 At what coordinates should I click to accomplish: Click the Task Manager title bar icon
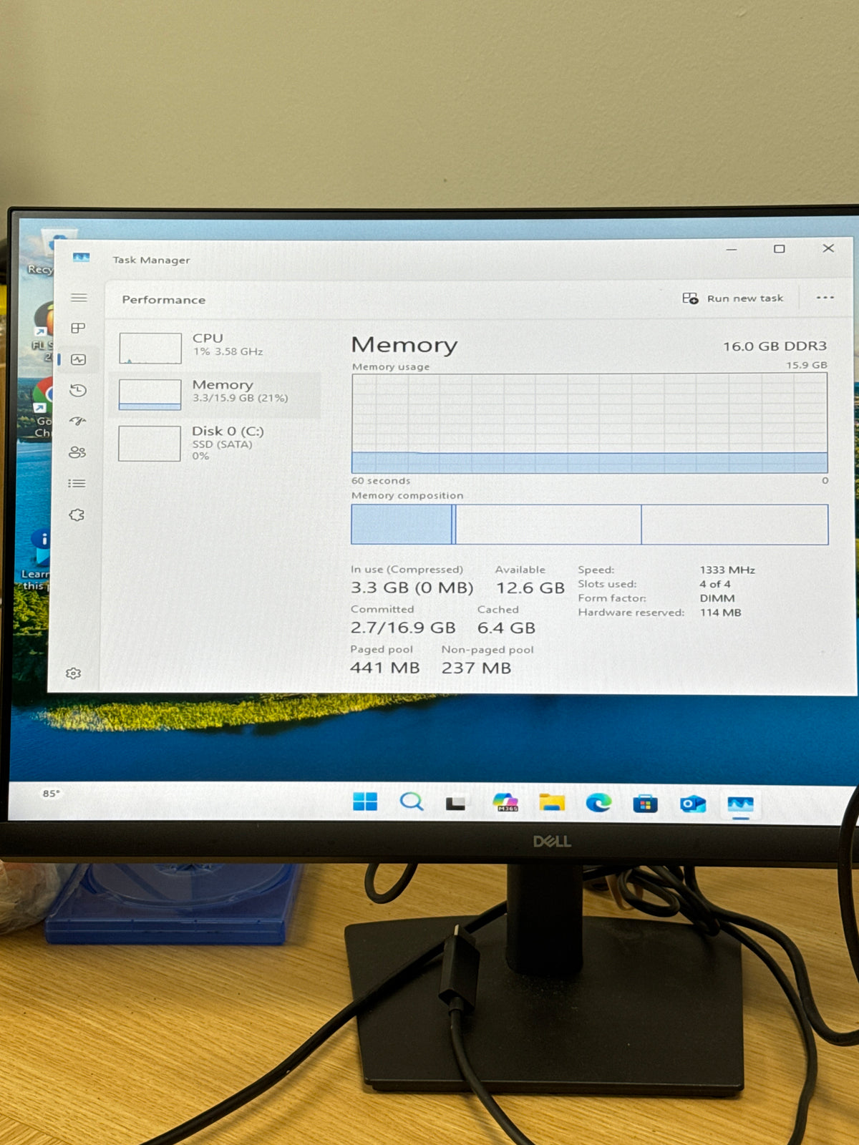pos(81,258)
